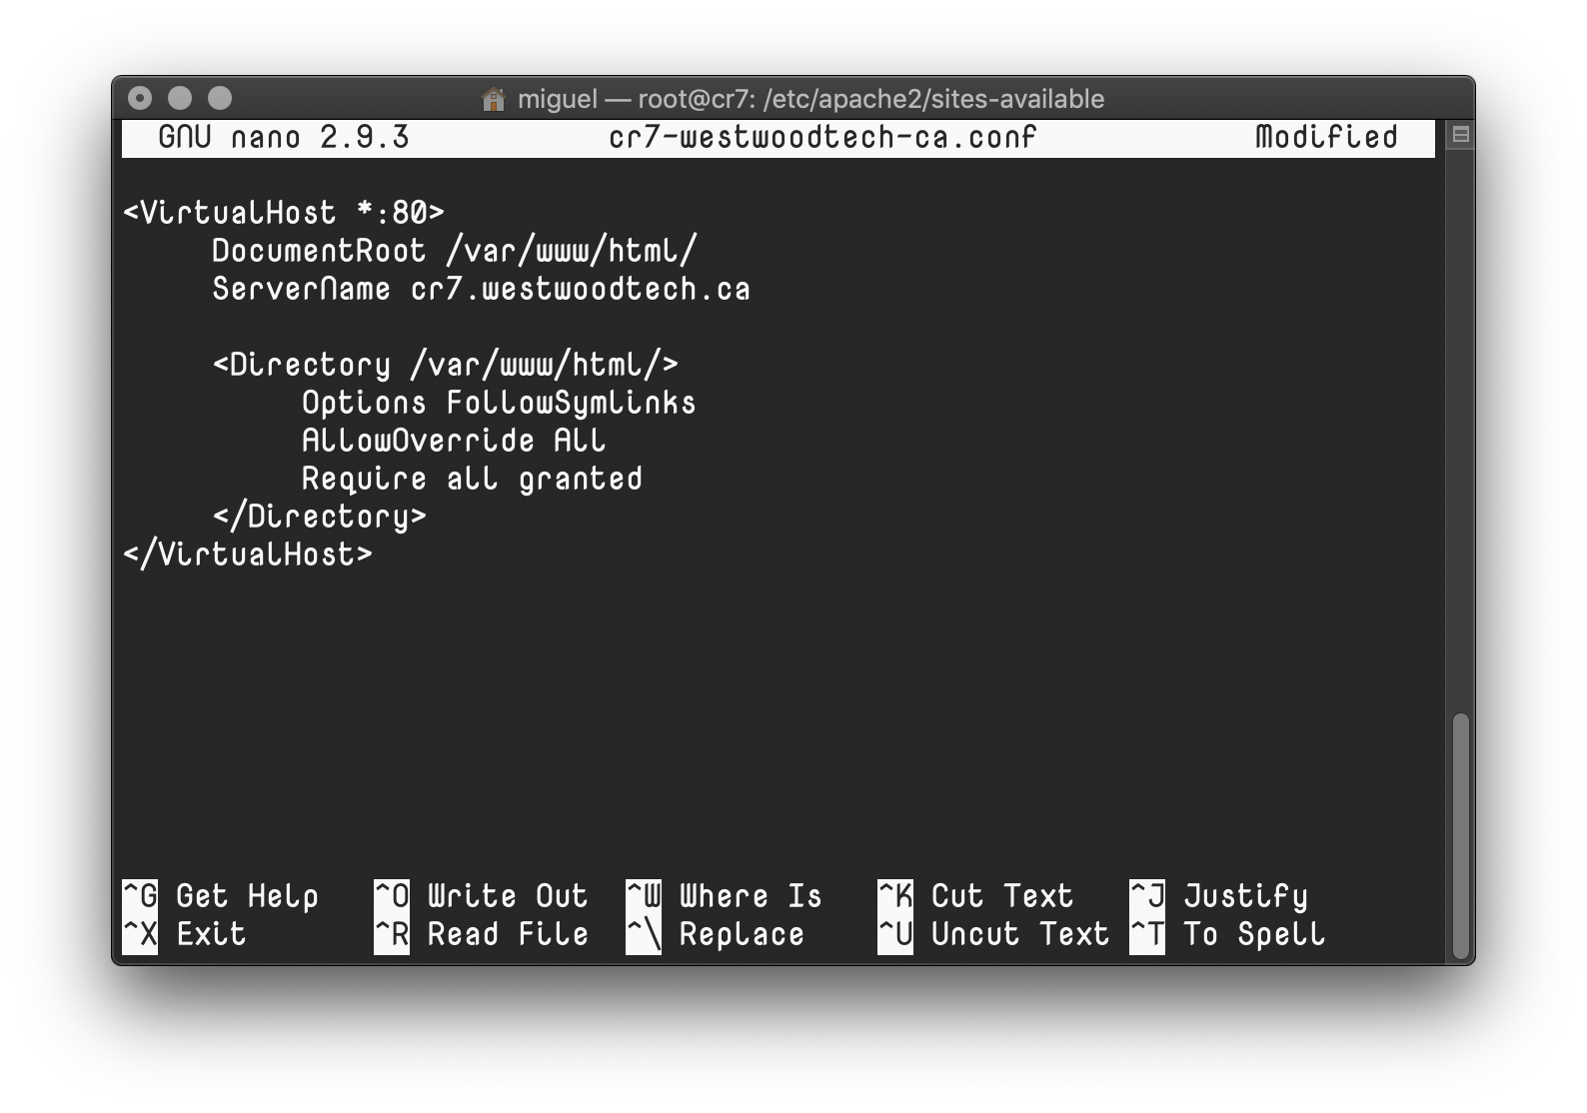Image resolution: width=1587 pixels, height=1113 pixels.
Task: Click the minimize window button
Action: (x=180, y=98)
